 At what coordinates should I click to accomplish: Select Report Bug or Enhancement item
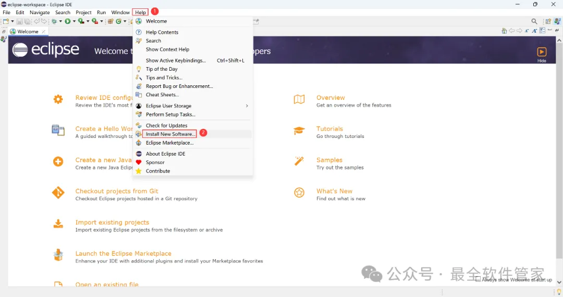click(x=193, y=86)
